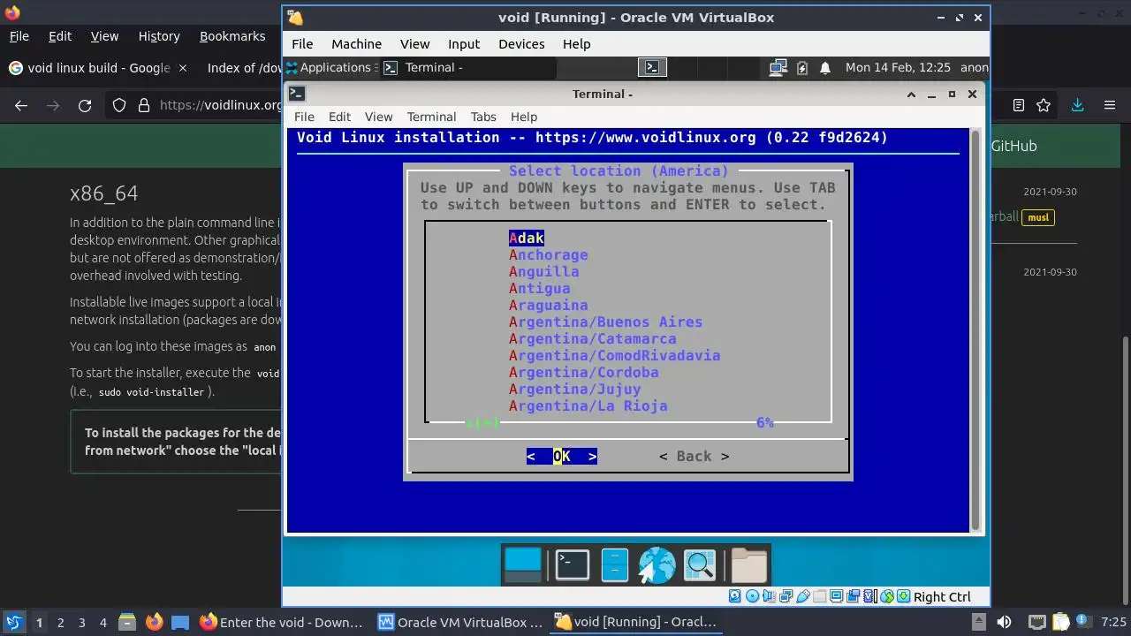Click keyboard capture green arrow icon
This screenshot has height=636, width=1131.
pos(903,597)
